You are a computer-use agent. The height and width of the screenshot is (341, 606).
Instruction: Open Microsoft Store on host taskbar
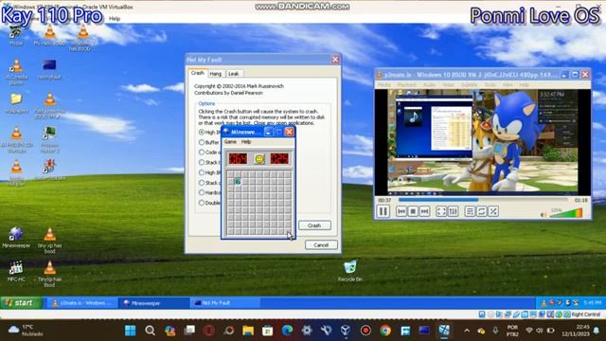(267, 331)
